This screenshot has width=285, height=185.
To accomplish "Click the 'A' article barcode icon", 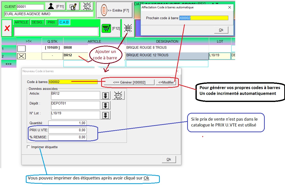I will [118, 95].
